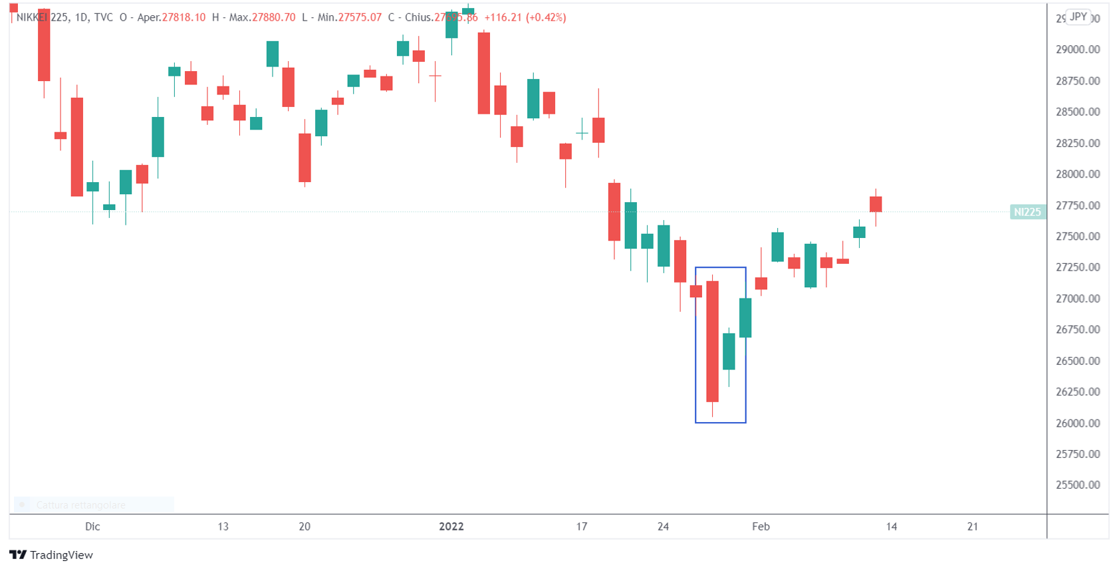1117x569 pixels.
Task: Click the +116.21 (+0.42%) change value
Action: point(525,17)
